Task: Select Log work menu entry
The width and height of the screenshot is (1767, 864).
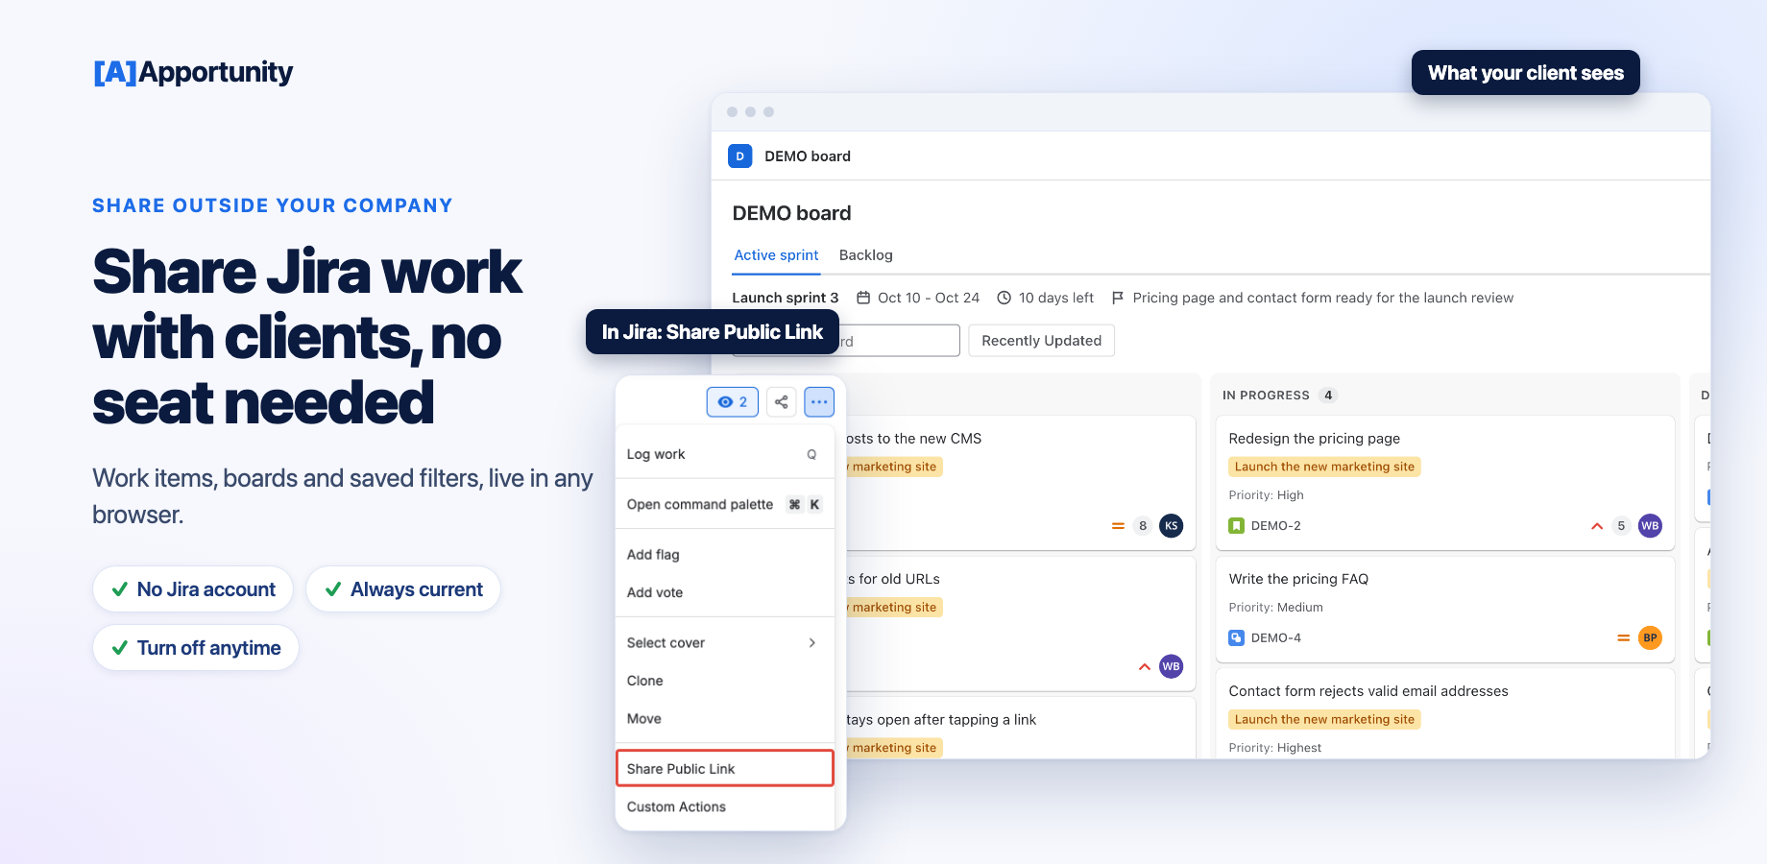Action: 725,454
